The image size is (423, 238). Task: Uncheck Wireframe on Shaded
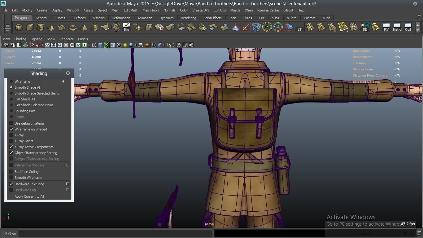click(x=11, y=129)
